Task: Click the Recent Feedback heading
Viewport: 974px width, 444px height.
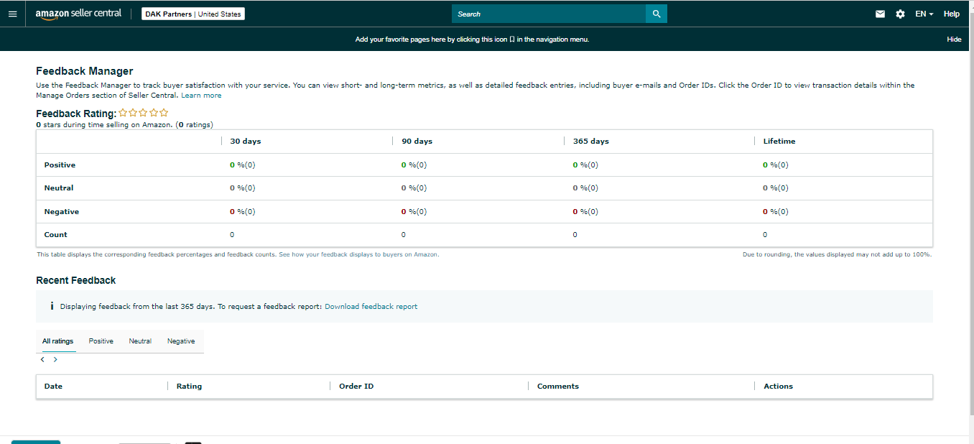Action: pyautogui.click(x=76, y=280)
